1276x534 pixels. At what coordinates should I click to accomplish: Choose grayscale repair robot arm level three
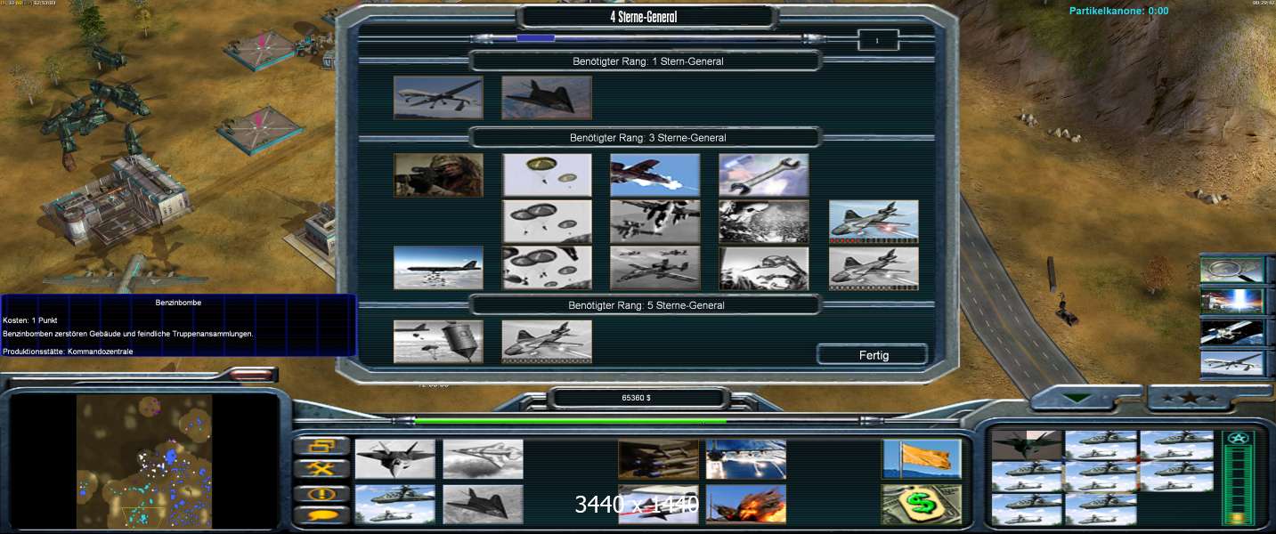(x=764, y=268)
